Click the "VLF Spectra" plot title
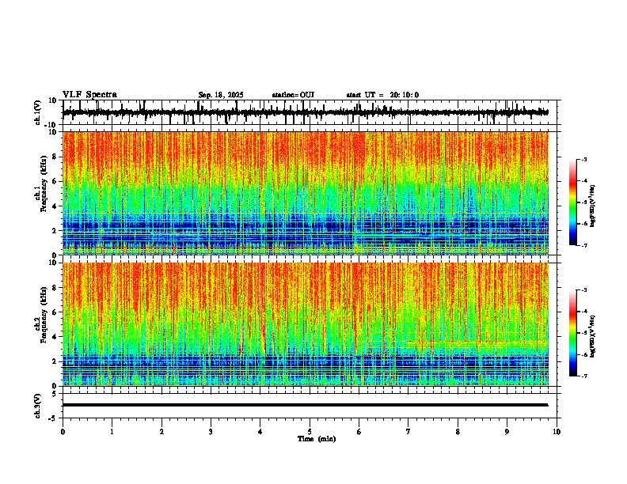627x484 pixels. click(89, 95)
